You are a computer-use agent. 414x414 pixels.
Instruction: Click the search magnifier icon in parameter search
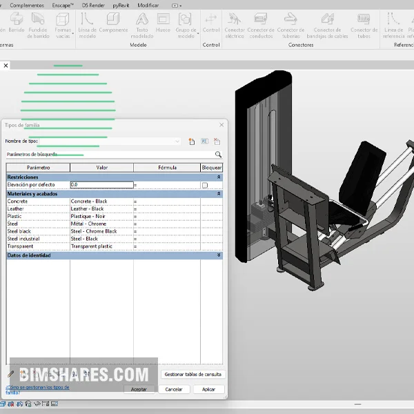(218, 155)
